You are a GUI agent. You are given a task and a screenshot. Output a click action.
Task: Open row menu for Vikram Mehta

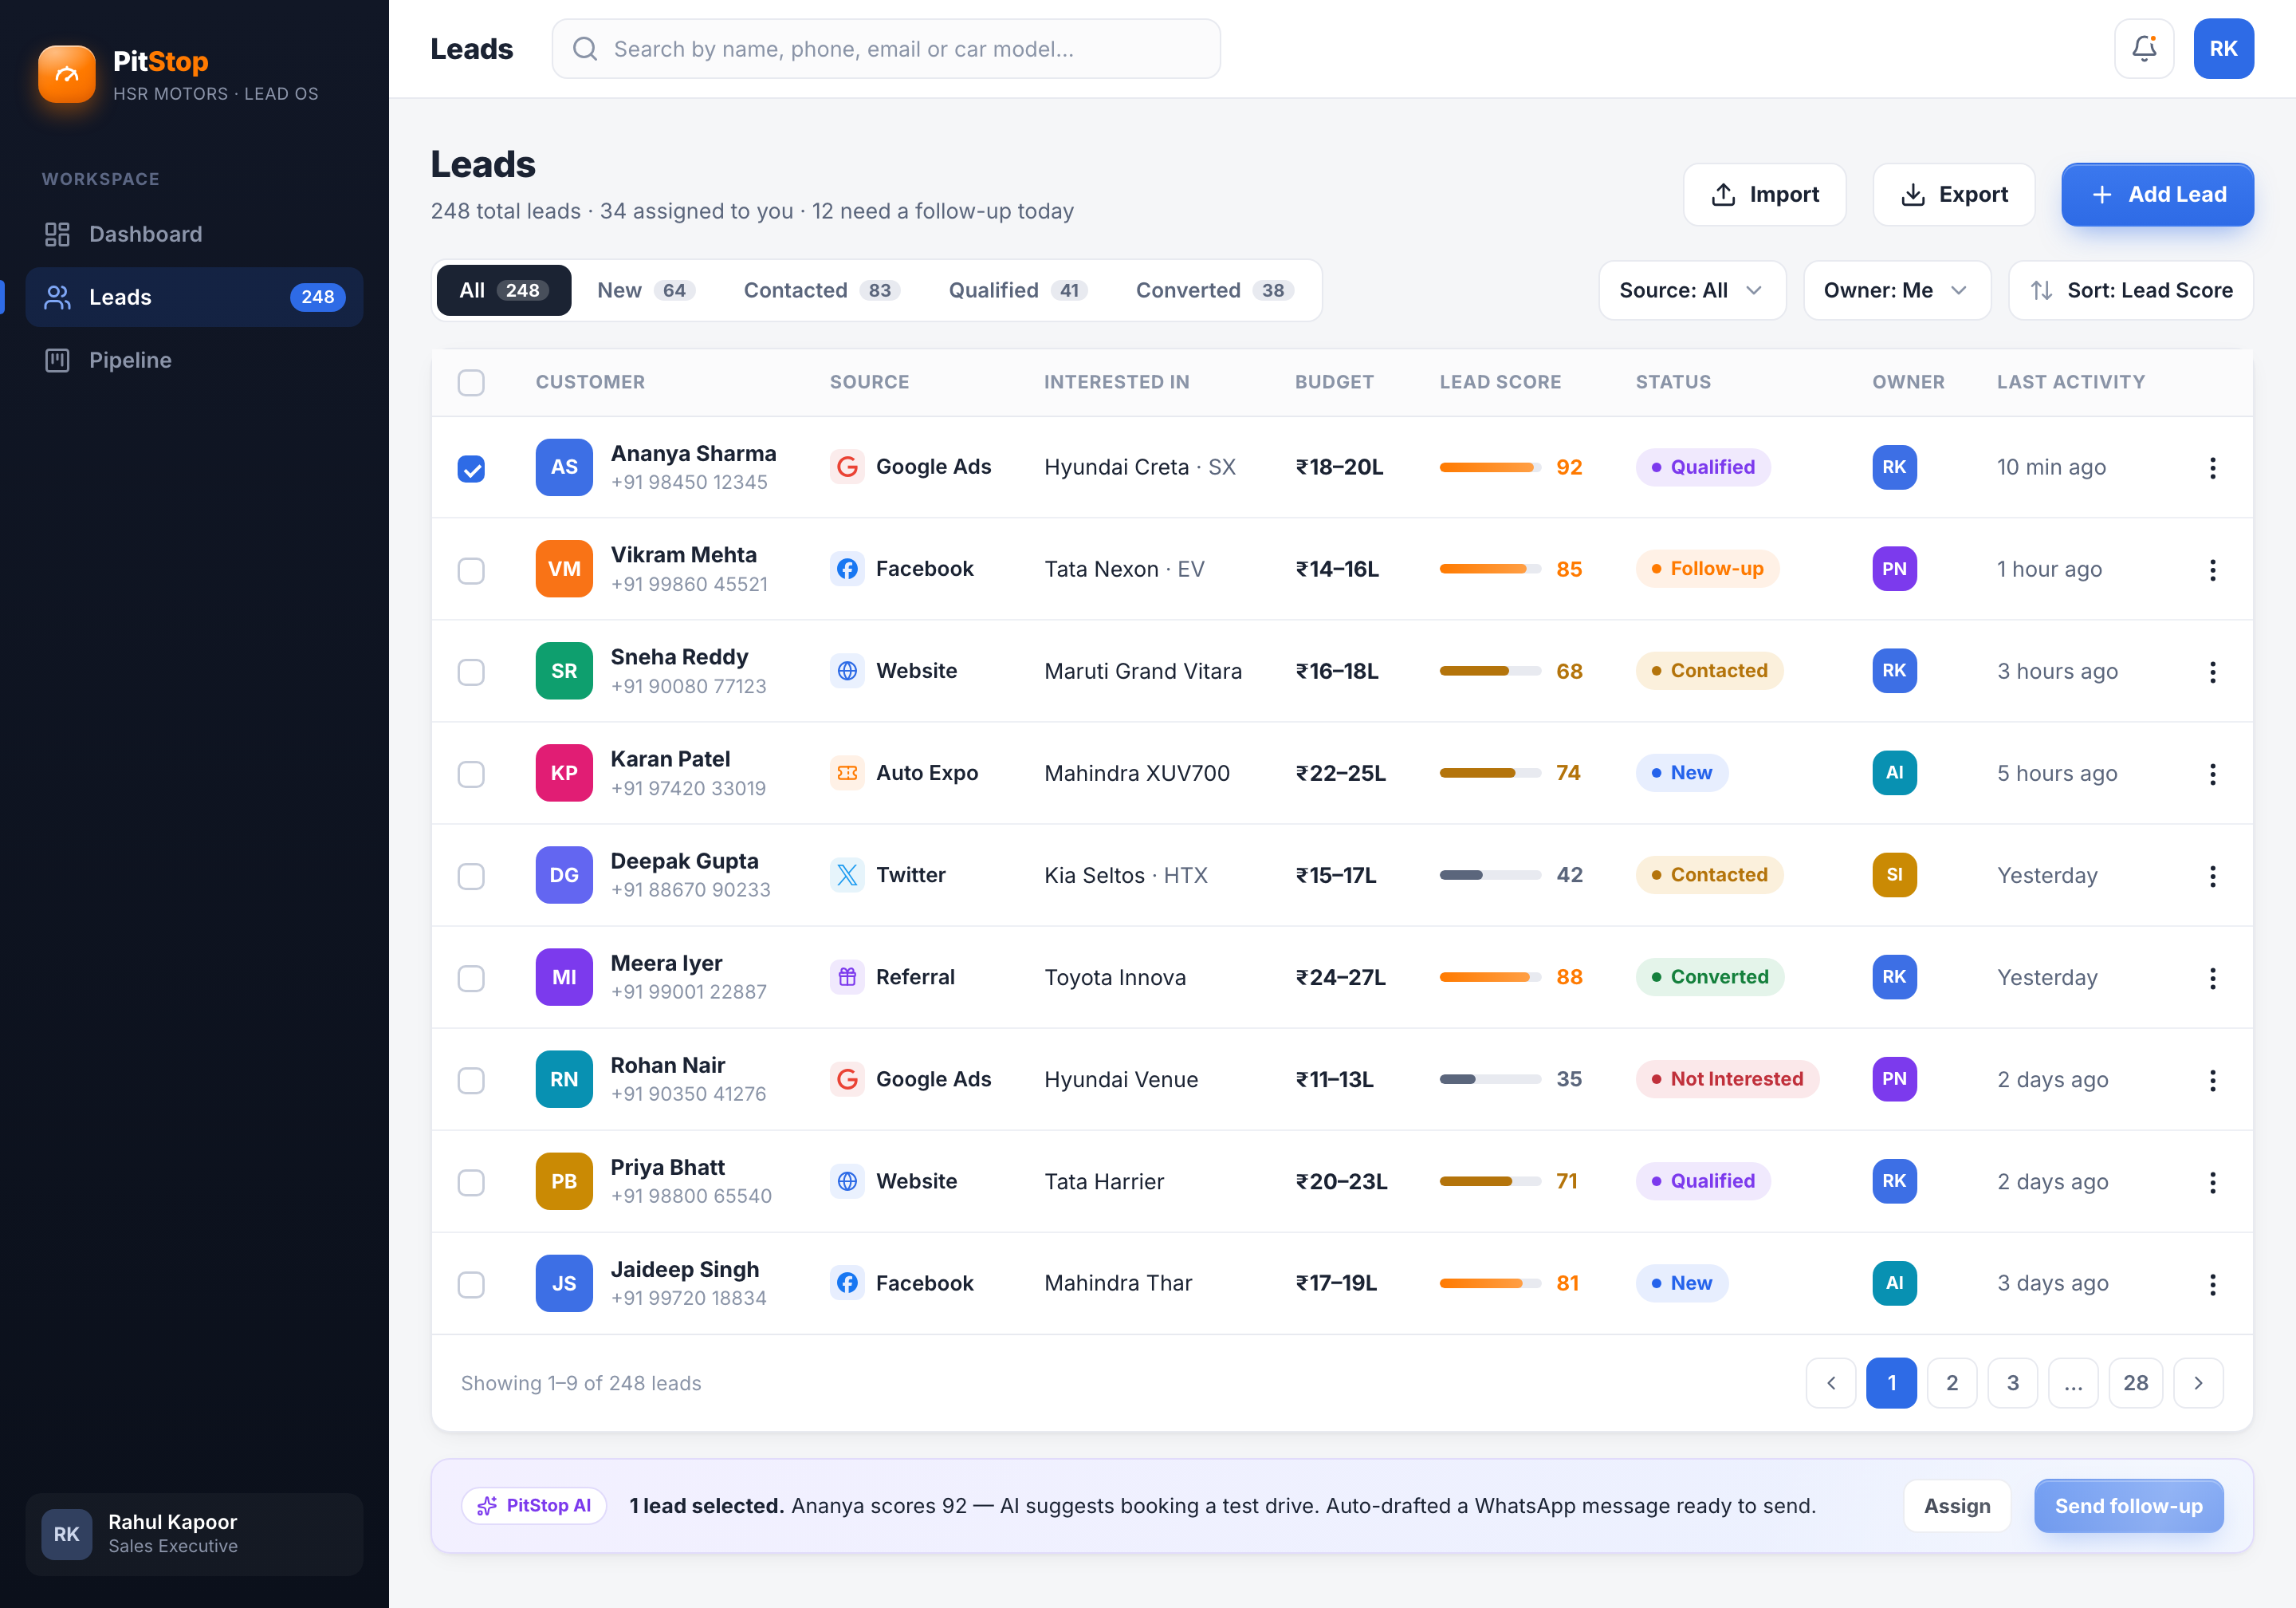[2212, 569]
